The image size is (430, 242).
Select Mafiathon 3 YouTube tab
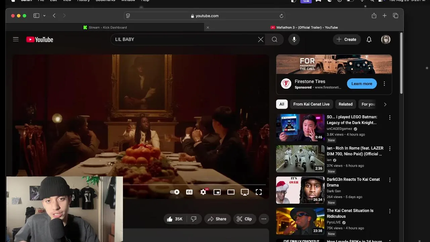tap(304, 27)
